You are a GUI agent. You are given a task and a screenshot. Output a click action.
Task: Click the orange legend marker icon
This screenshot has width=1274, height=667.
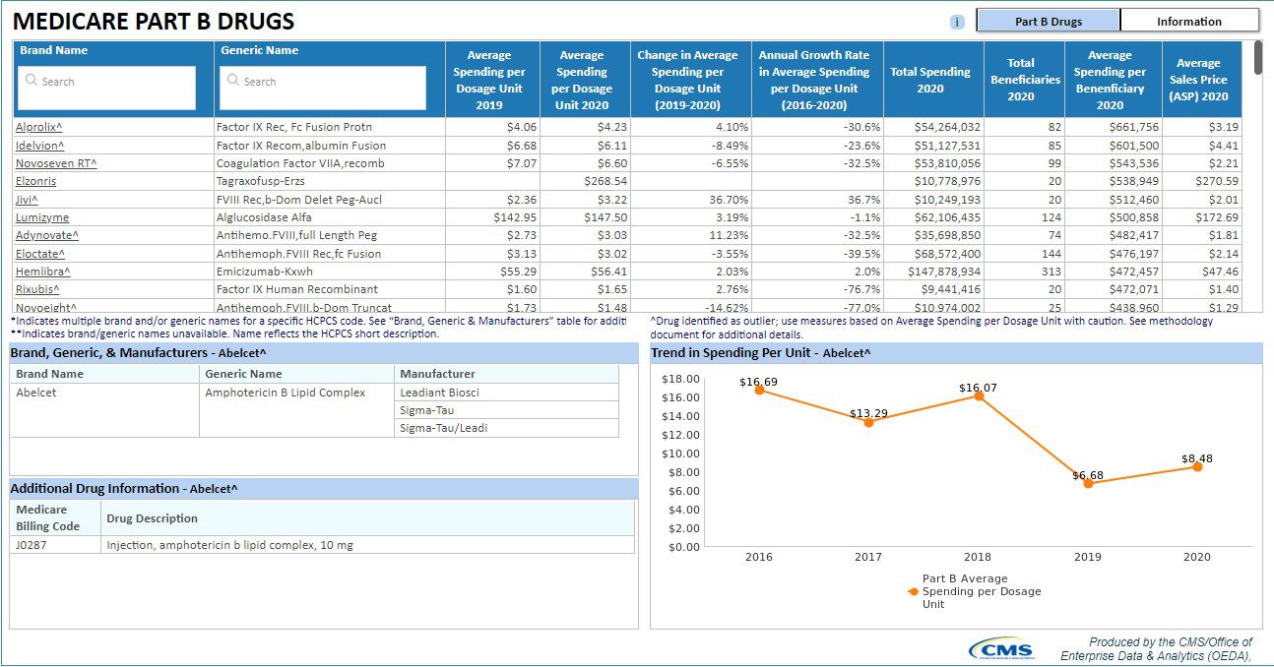click(914, 591)
